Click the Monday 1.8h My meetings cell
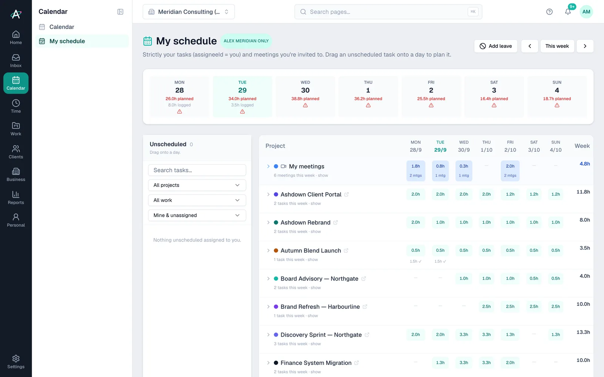 pyautogui.click(x=416, y=171)
